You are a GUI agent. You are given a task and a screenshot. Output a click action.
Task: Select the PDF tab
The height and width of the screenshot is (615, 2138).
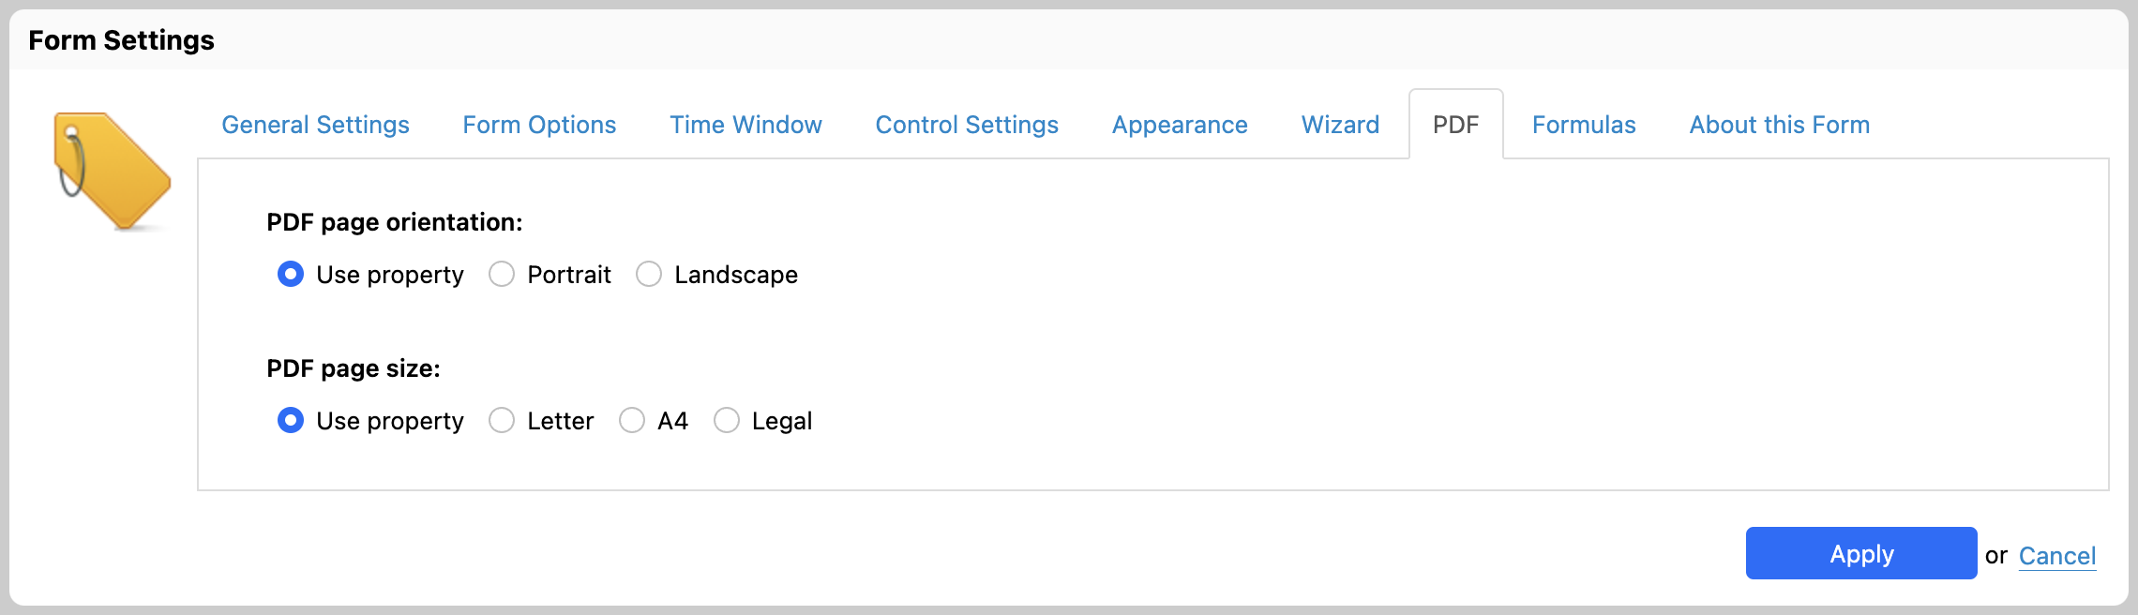coord(1456,125)
